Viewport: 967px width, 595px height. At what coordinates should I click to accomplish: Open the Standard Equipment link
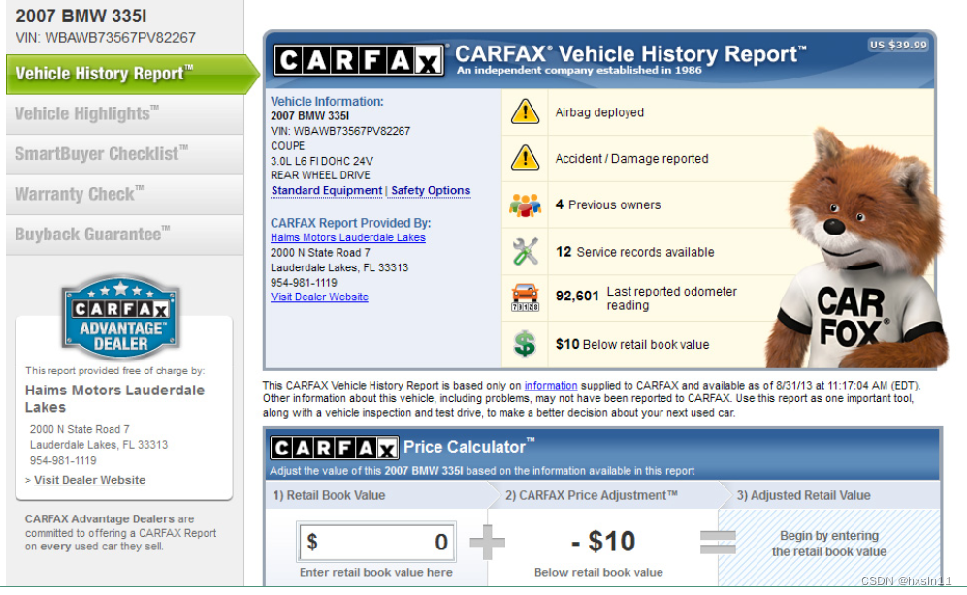pyautogui.click(x=327, y=190)
